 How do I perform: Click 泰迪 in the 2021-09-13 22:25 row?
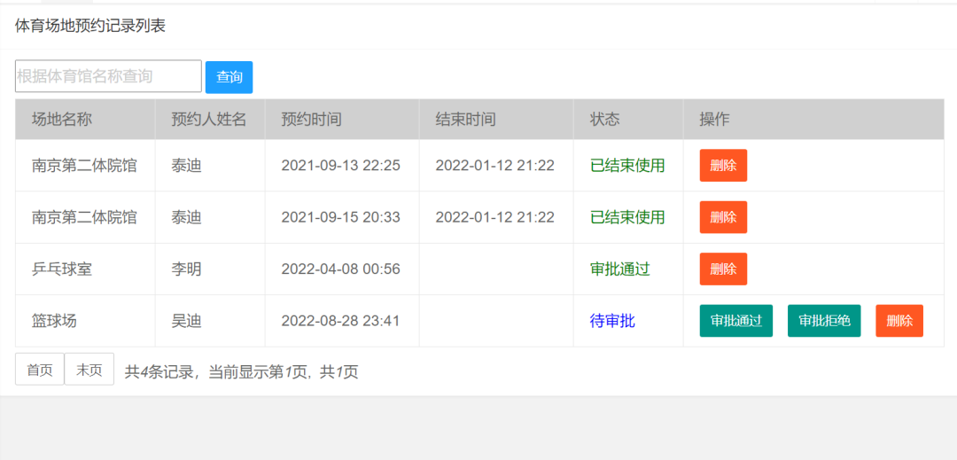click(186, 166)
